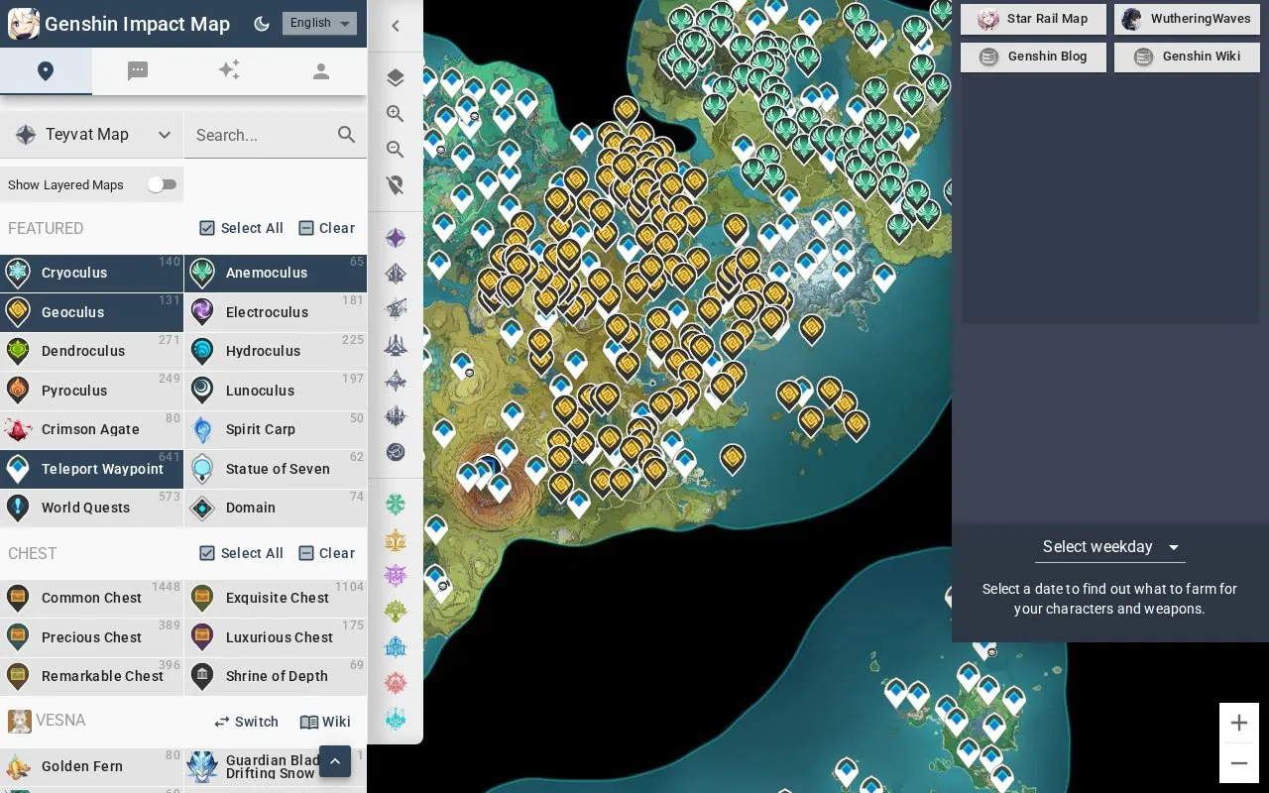Collapse the sidebar with left chevron
The width and height of the screenshot is (1269, 793).
point(396,26)
